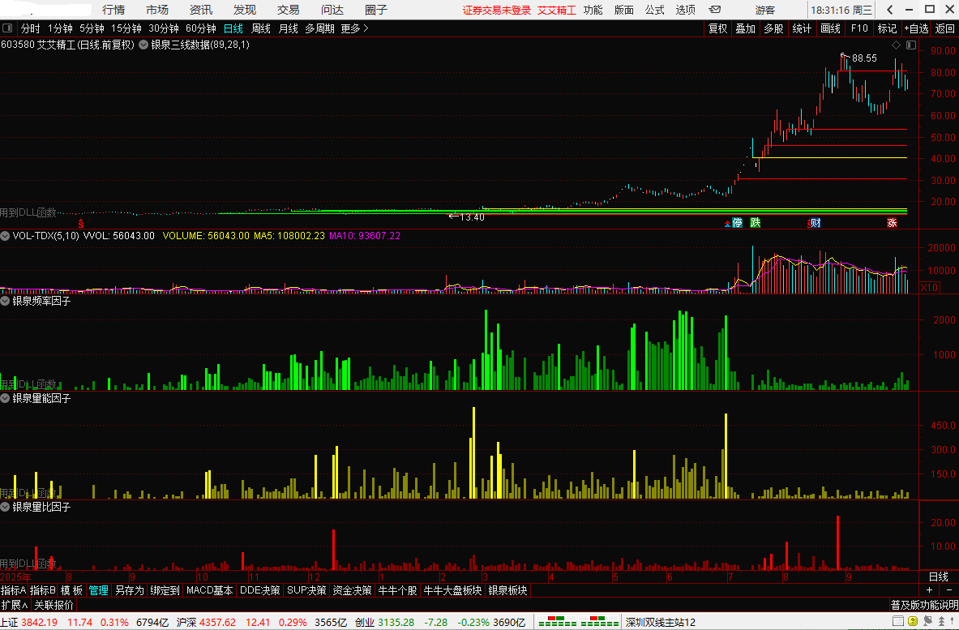Open F10 company information
The height and width of the screenshot is (630, 959).
coord(859,28)
